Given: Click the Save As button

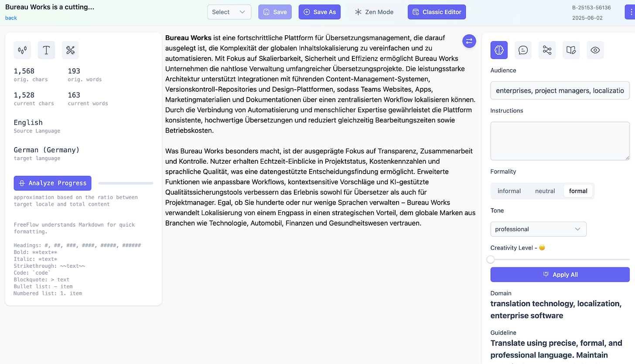Looking at the screenshot, I should coord(320,12).
